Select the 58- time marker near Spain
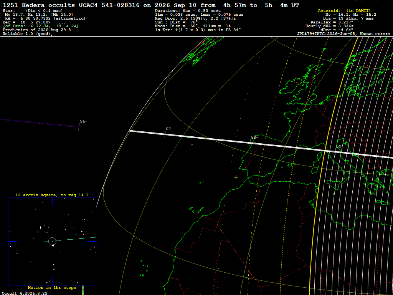Screen dimensions: 393x295 point(255,138)
